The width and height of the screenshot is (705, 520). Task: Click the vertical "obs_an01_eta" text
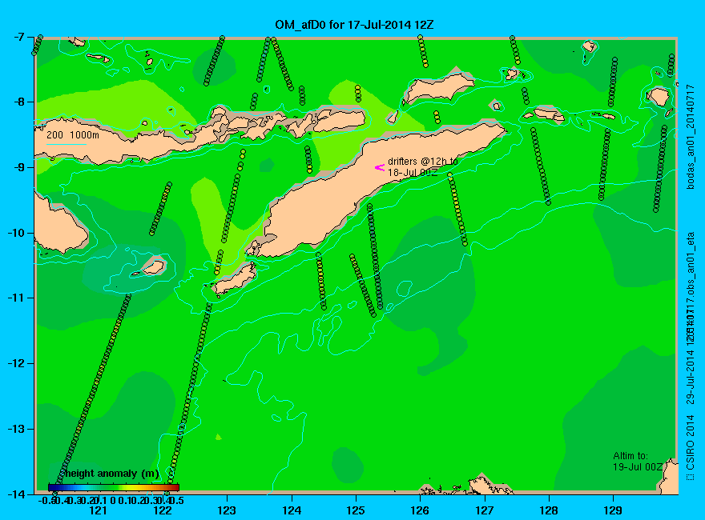coord(690,263)
